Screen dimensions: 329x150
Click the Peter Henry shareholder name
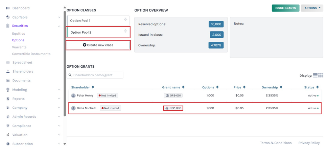85,96
